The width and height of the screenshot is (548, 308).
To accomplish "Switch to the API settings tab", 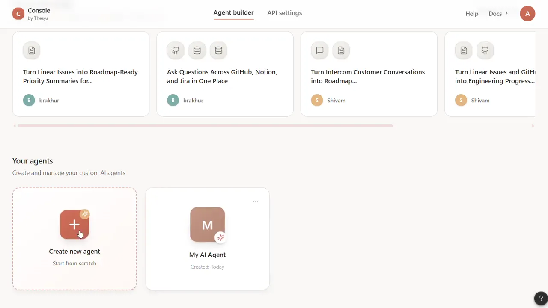I will pos(285,13).
